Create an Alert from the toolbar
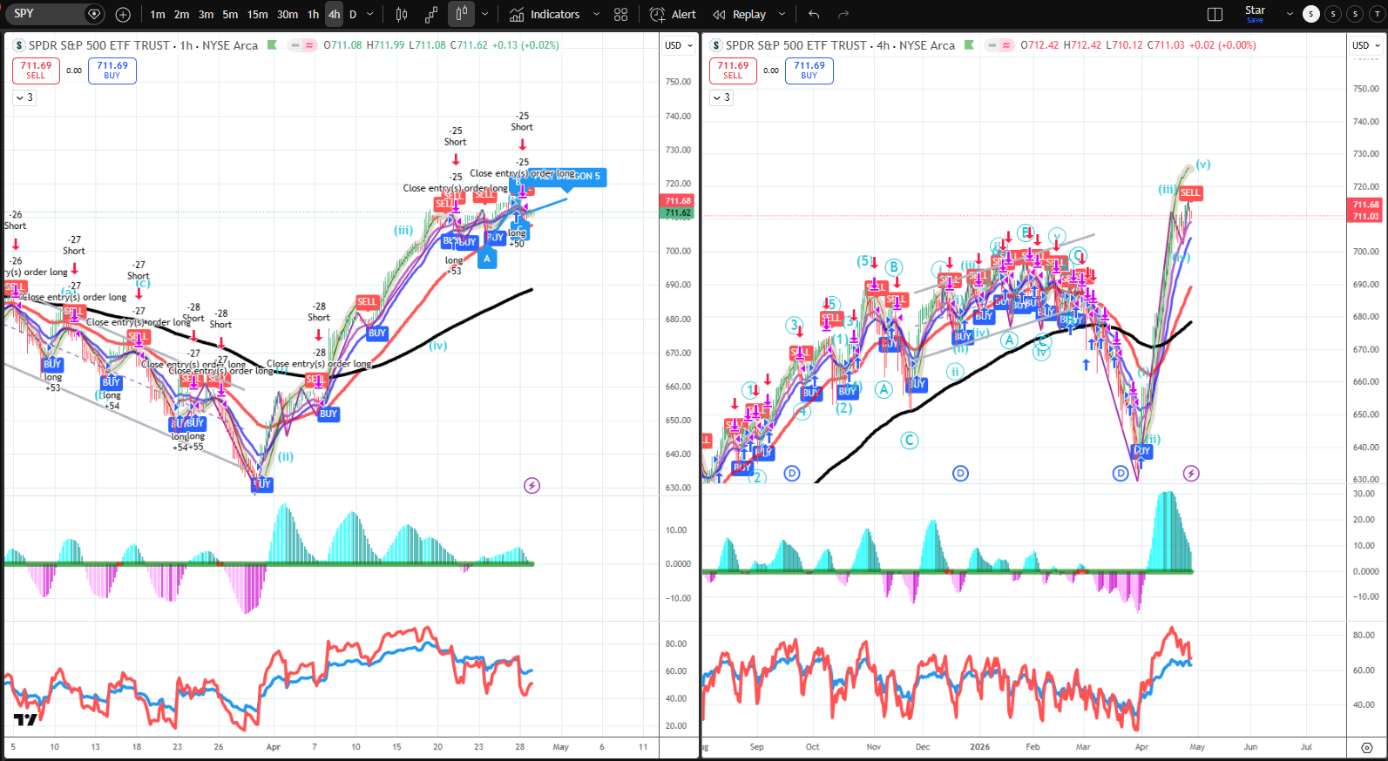1388x761 pixels. (x=673, y=14)
